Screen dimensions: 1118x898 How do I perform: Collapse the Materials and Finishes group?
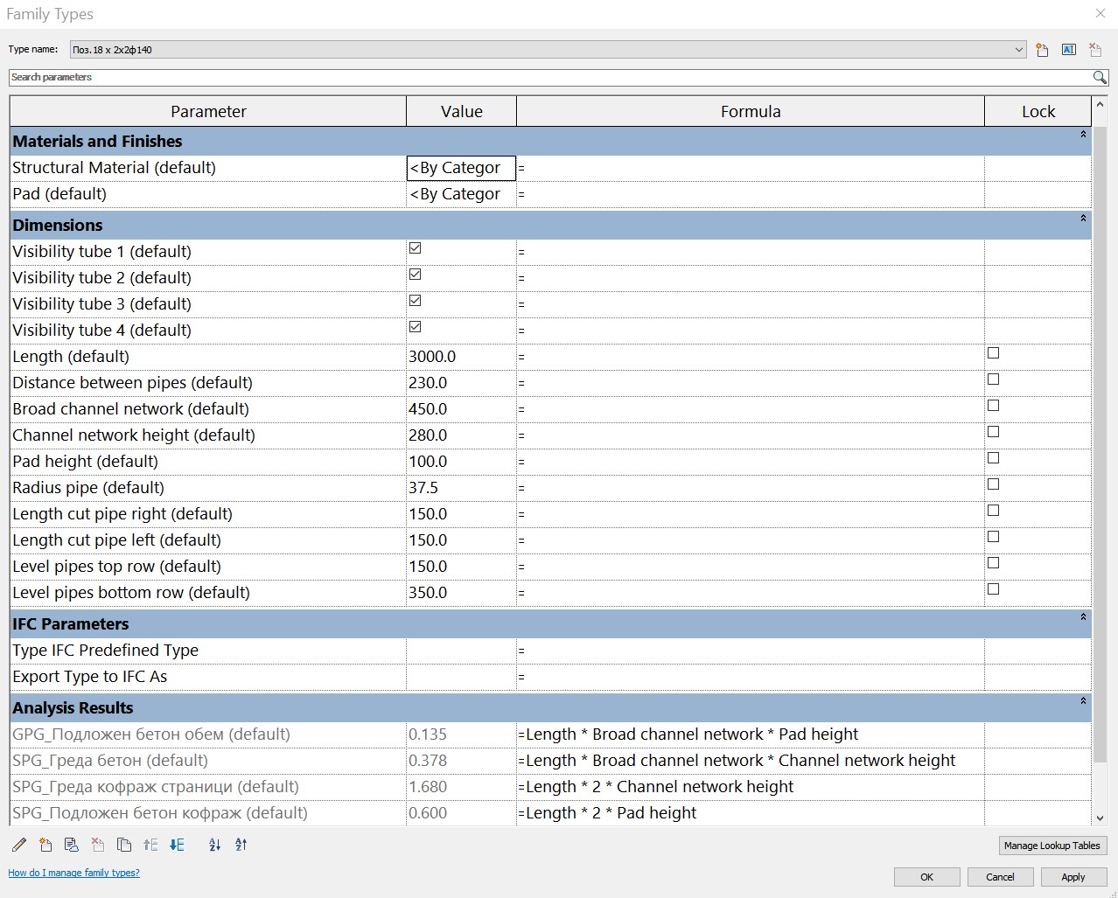(x=1083, y=135)
